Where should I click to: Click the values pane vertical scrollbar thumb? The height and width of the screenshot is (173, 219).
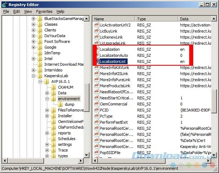(x=214, y=102)
